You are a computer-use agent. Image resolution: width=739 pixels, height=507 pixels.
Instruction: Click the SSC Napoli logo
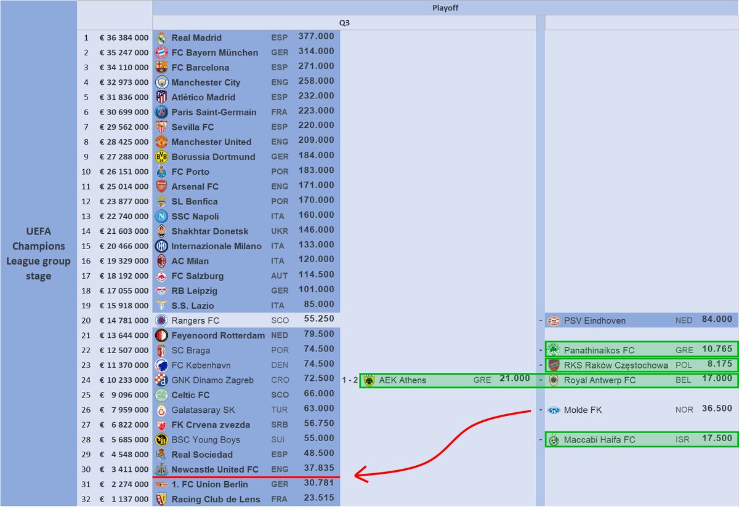click(x=161, y=216)
